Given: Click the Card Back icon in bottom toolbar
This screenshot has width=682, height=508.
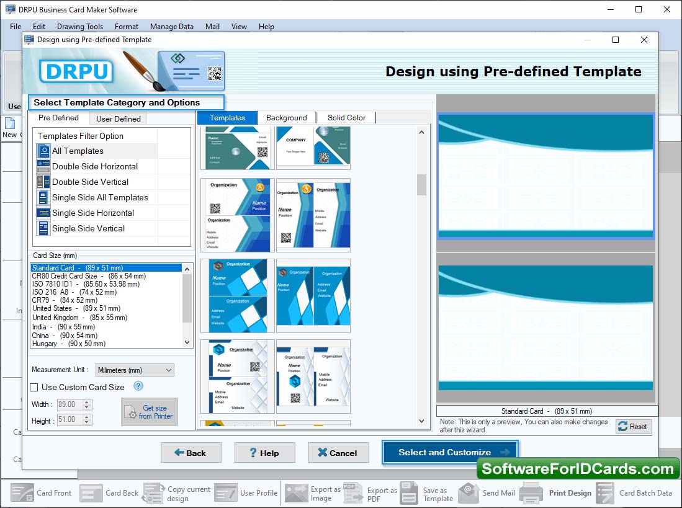Looking at the screenshot, I should [x=91, y=492].
